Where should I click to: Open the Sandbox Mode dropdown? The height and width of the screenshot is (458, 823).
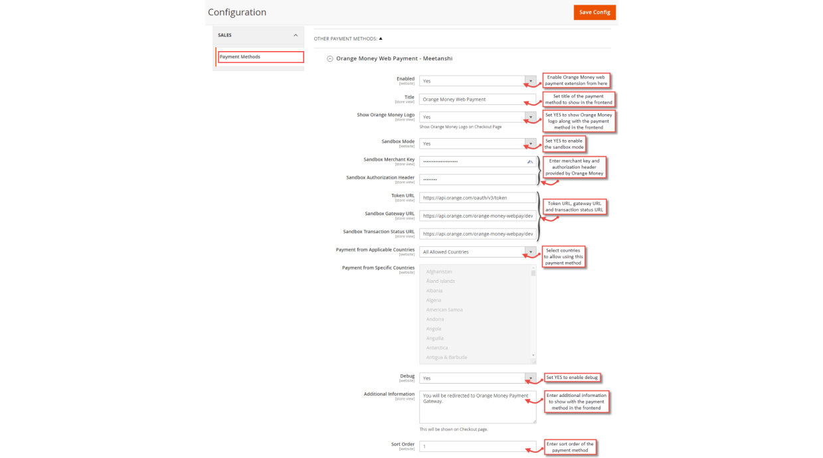point(478,143)
